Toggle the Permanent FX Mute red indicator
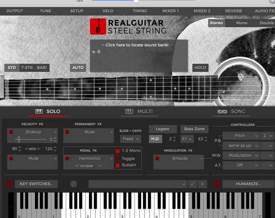The width and height of the screenshot is (275, 218). [67, 132]
